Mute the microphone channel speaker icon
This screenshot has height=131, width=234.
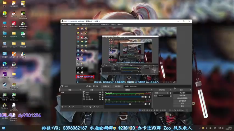pos(146,97)
